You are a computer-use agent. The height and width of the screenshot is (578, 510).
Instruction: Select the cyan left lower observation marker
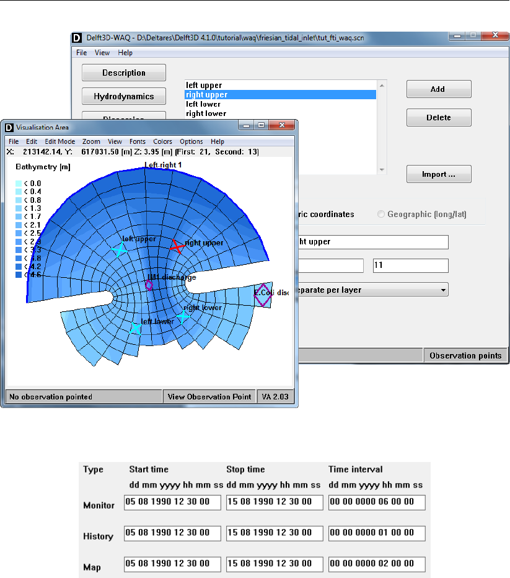[x=136, y=329]
